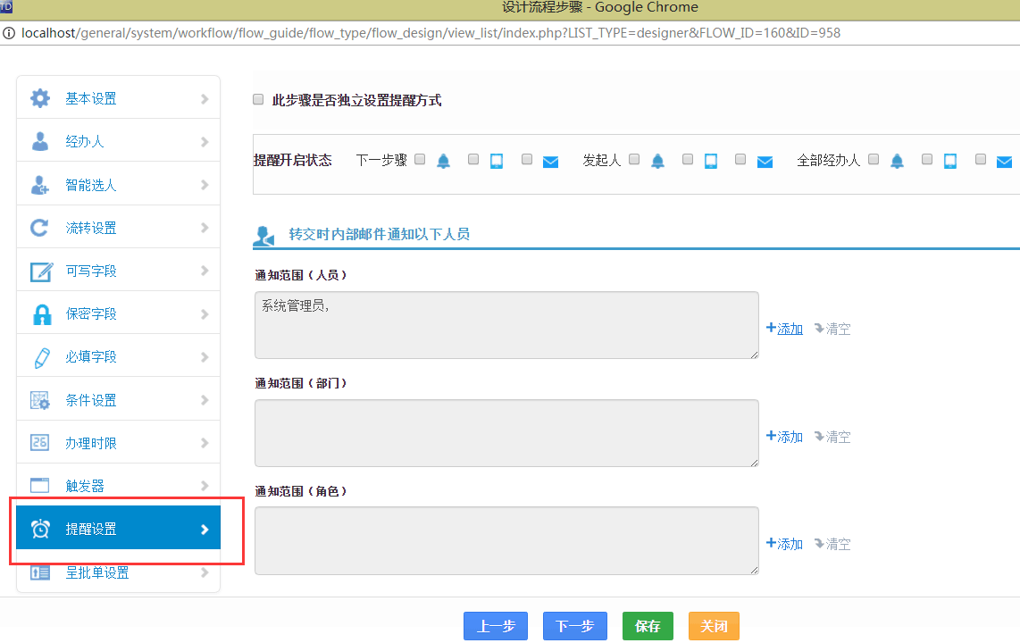Click the padlock icon beside 保密字段
This screenshot has height=643, width=1020.
tap(41, 313)
